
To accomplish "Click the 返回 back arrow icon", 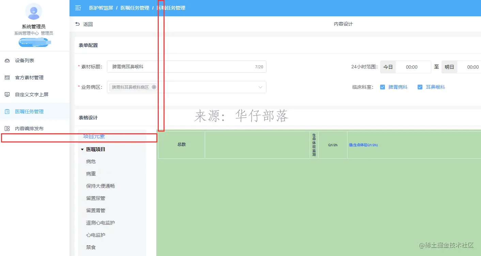I will coord(77,24).
